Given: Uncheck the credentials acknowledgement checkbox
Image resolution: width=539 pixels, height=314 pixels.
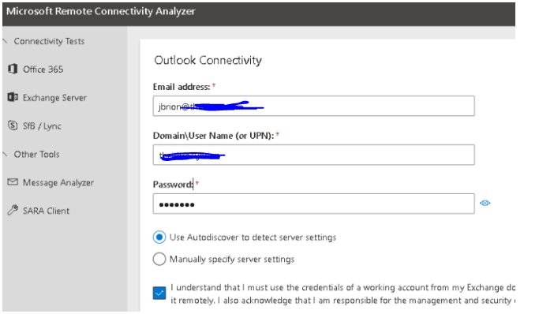Looking at the screenshot, I should click(159, 293).
